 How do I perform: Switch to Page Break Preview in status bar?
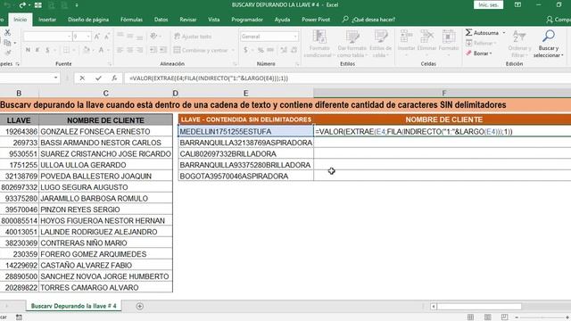point(504,317)
